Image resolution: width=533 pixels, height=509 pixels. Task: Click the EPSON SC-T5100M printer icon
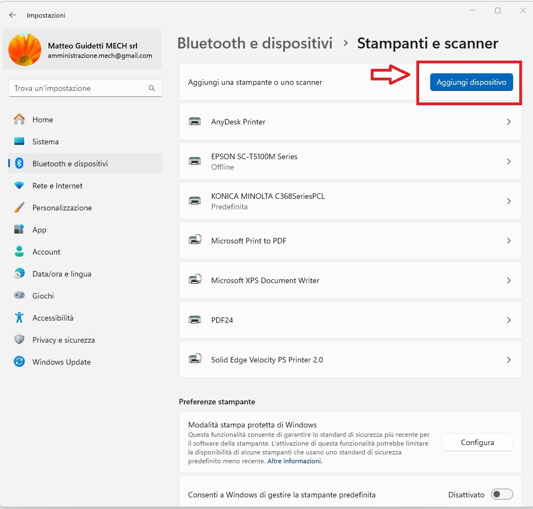195,161
